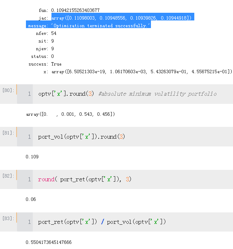Click the success: True line
Image resolution: width=233 pixels, height=249 pixels.
pos(45,64)
